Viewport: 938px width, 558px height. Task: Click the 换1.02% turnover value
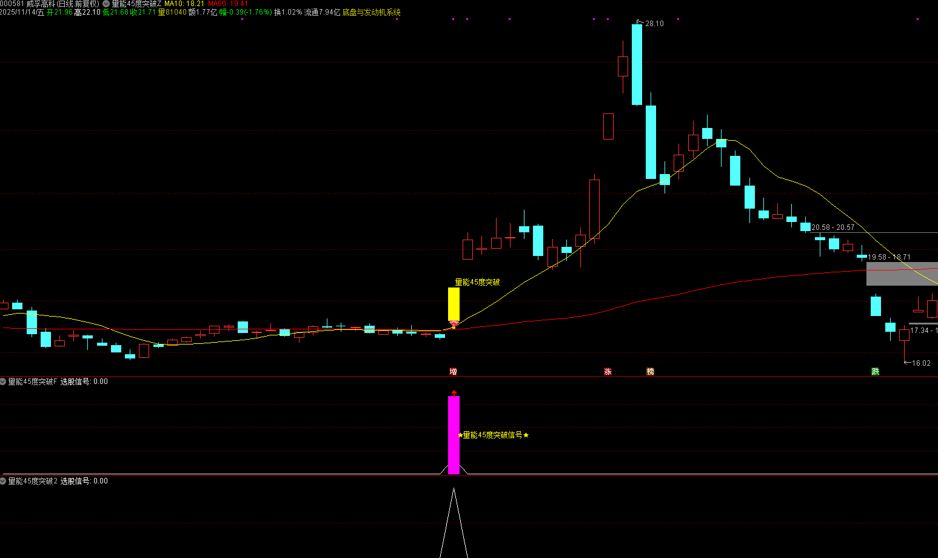click(x=287, y=12)
